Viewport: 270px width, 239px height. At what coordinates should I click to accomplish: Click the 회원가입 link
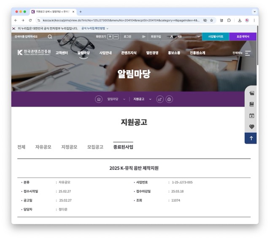pos(156,37)
